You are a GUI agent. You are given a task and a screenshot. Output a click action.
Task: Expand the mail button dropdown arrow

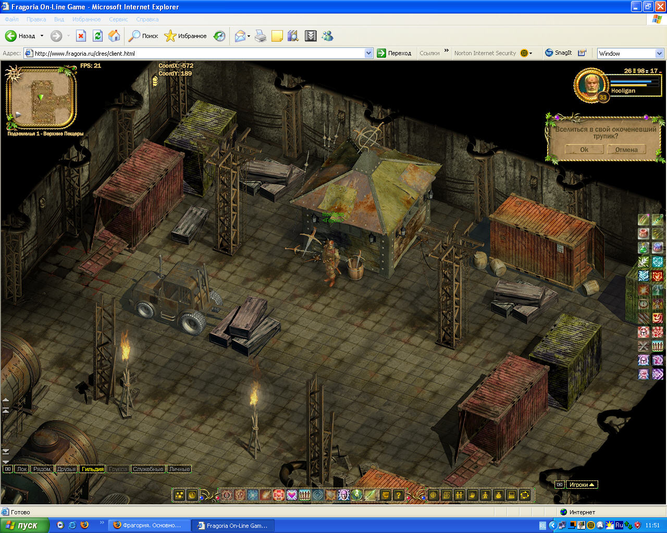(249, 36)
